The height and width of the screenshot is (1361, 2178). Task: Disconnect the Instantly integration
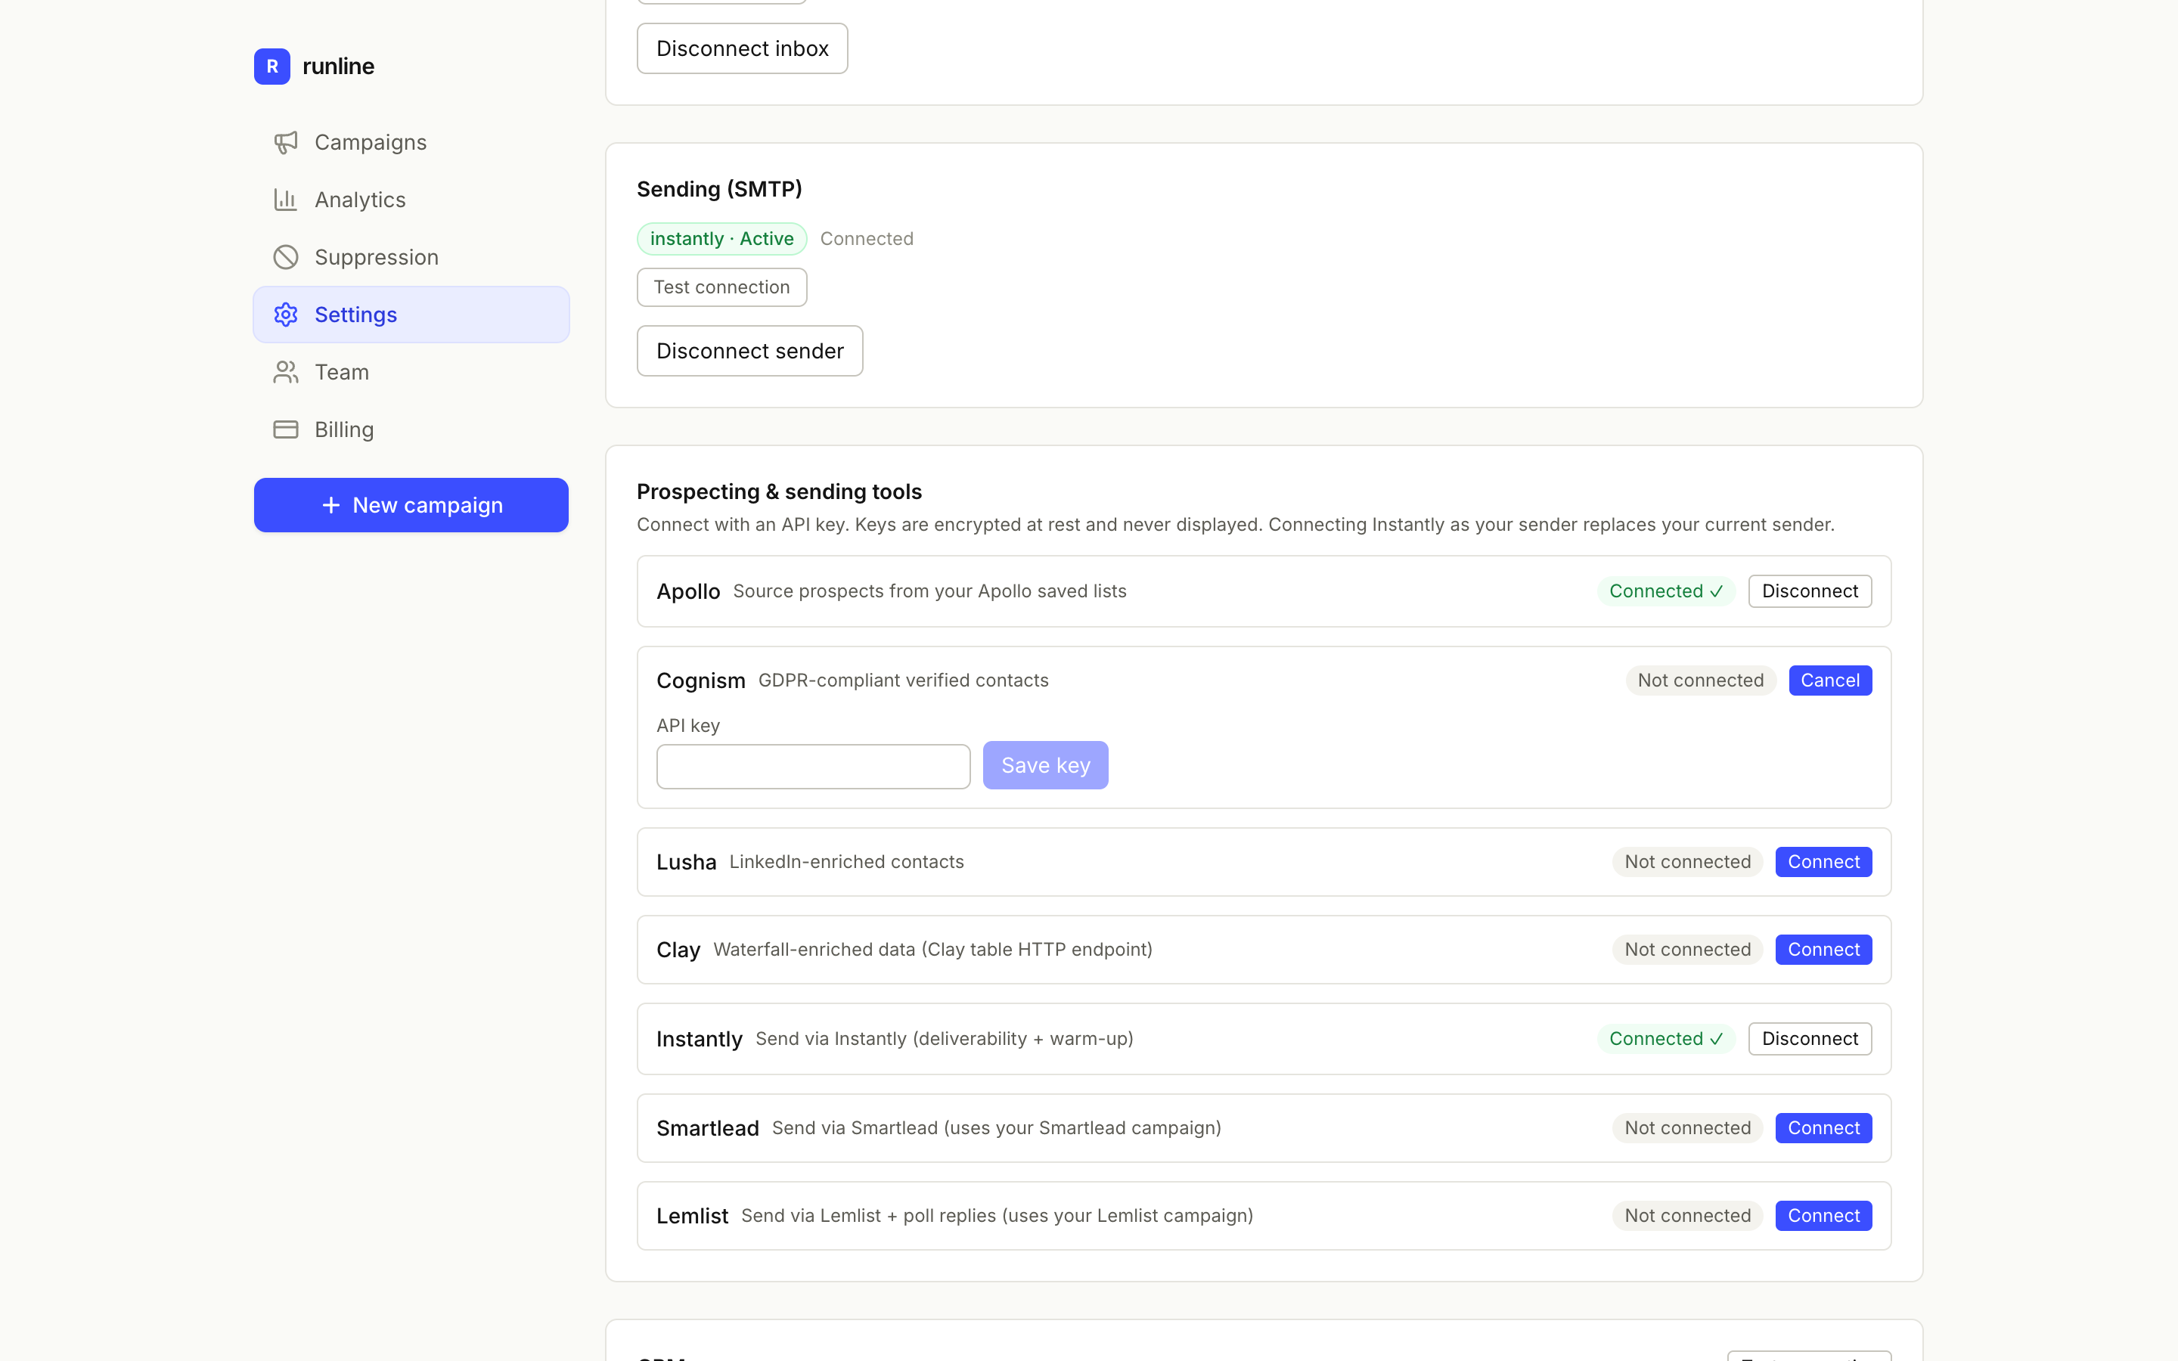click(1810, 1039)
